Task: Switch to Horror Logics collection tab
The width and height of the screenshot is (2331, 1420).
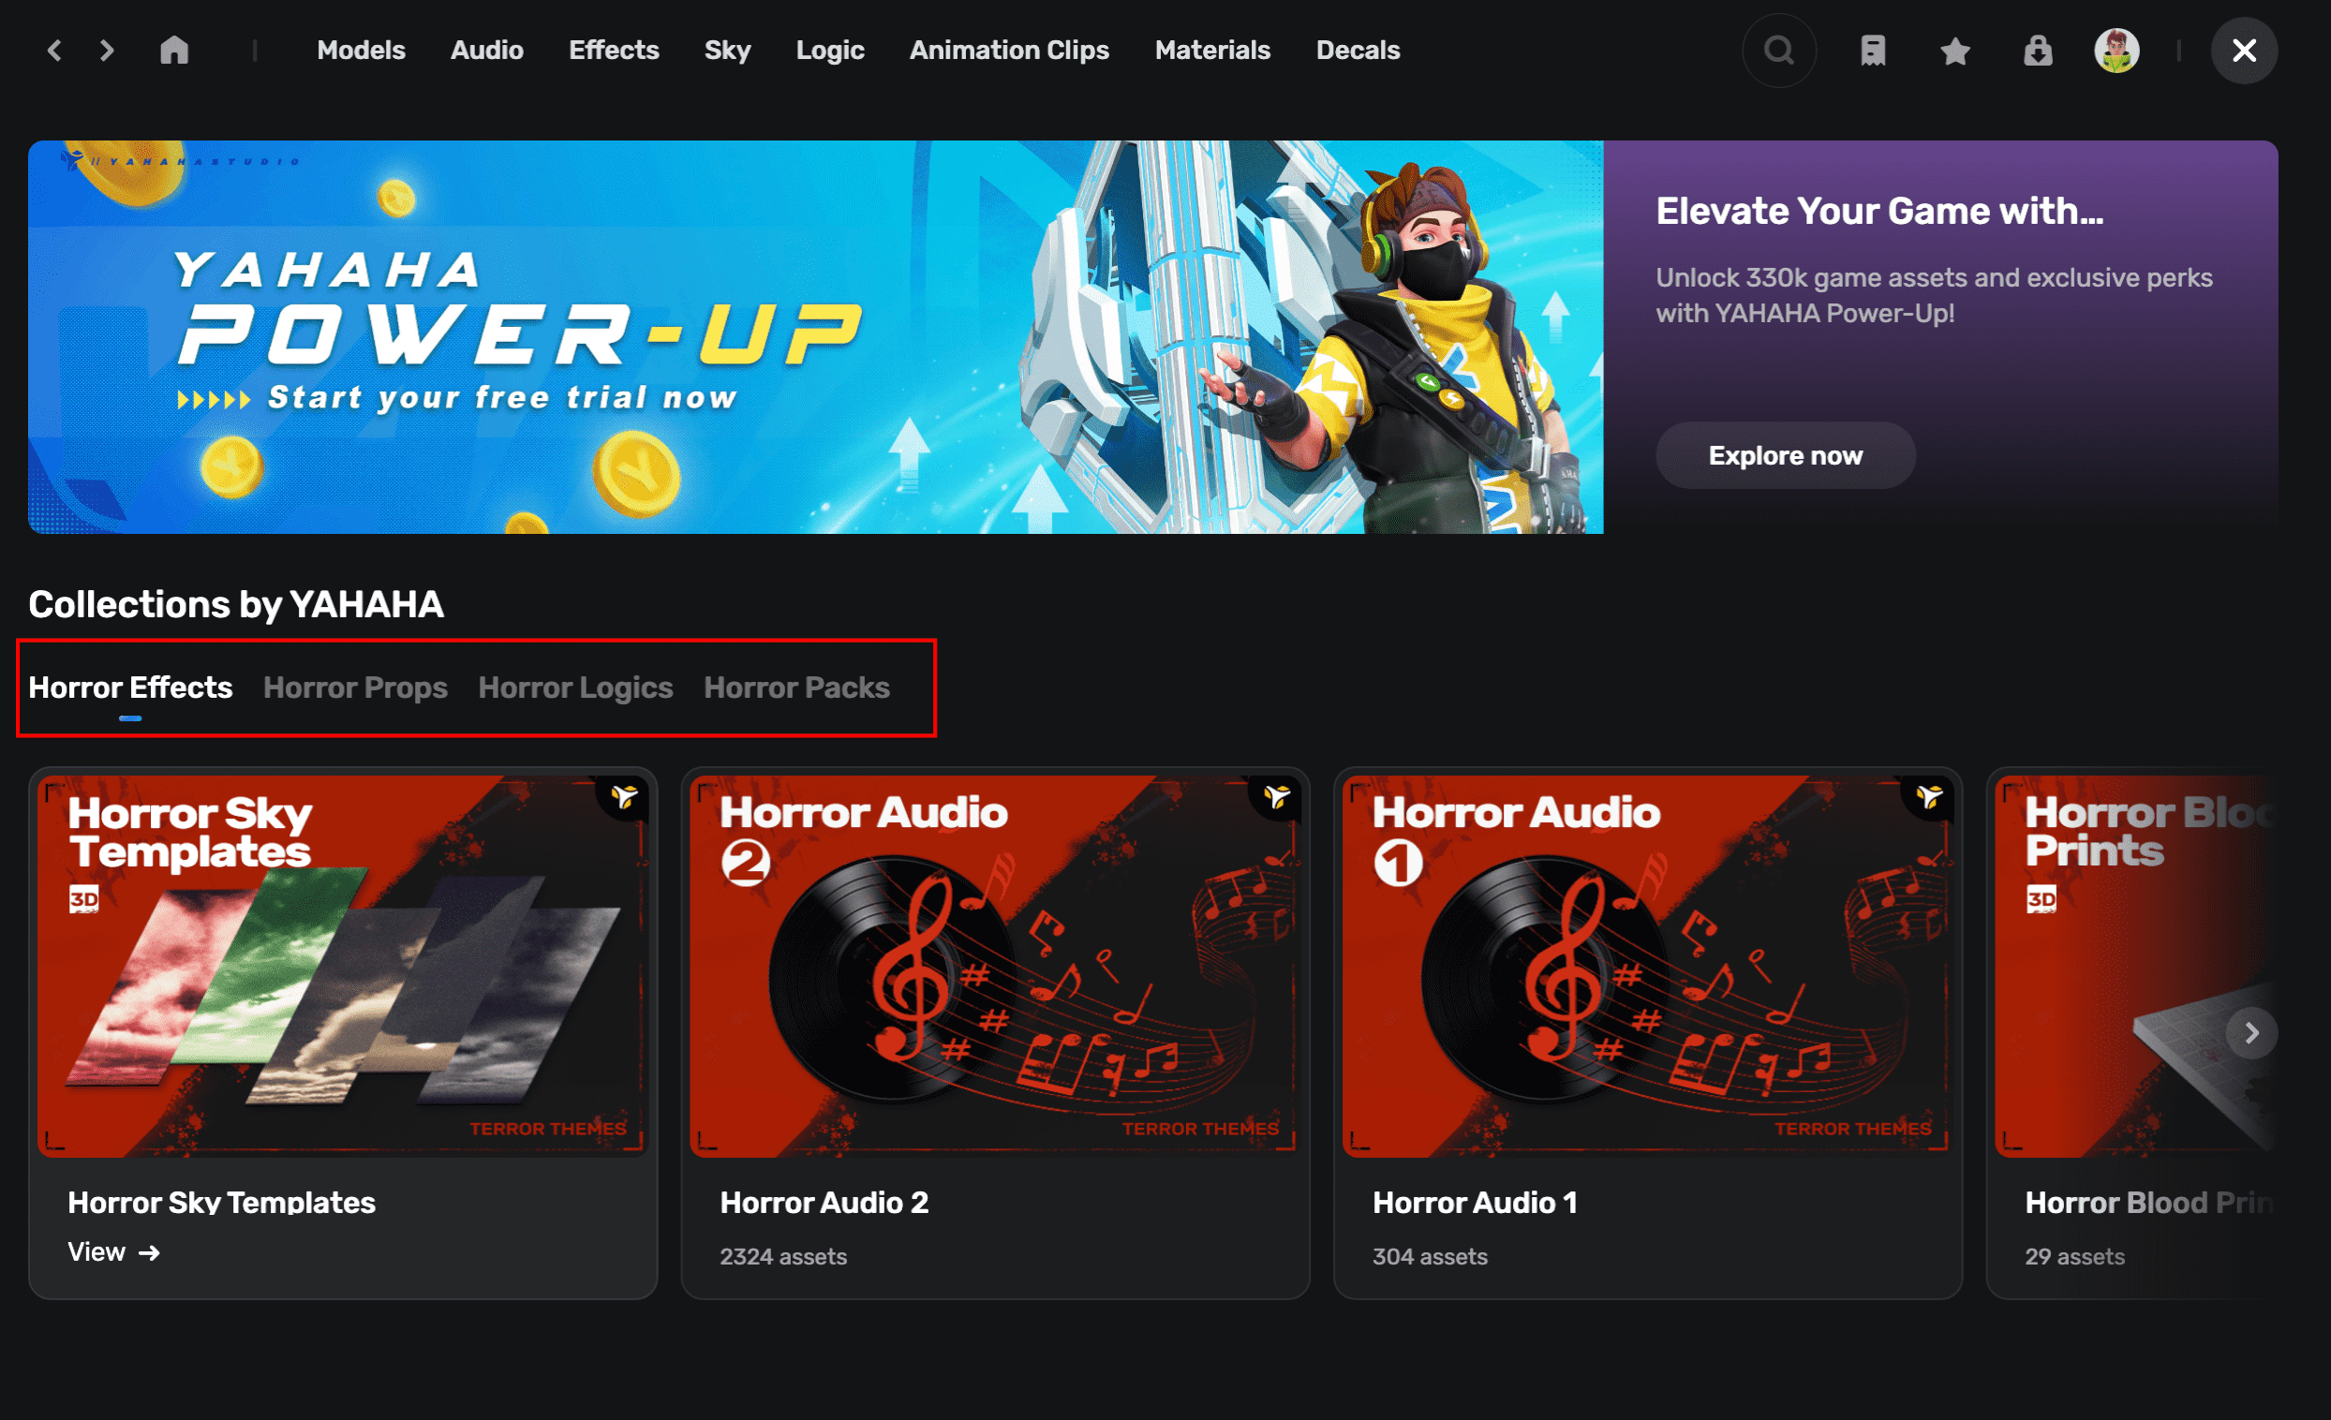Action: [x=574, y=684]
